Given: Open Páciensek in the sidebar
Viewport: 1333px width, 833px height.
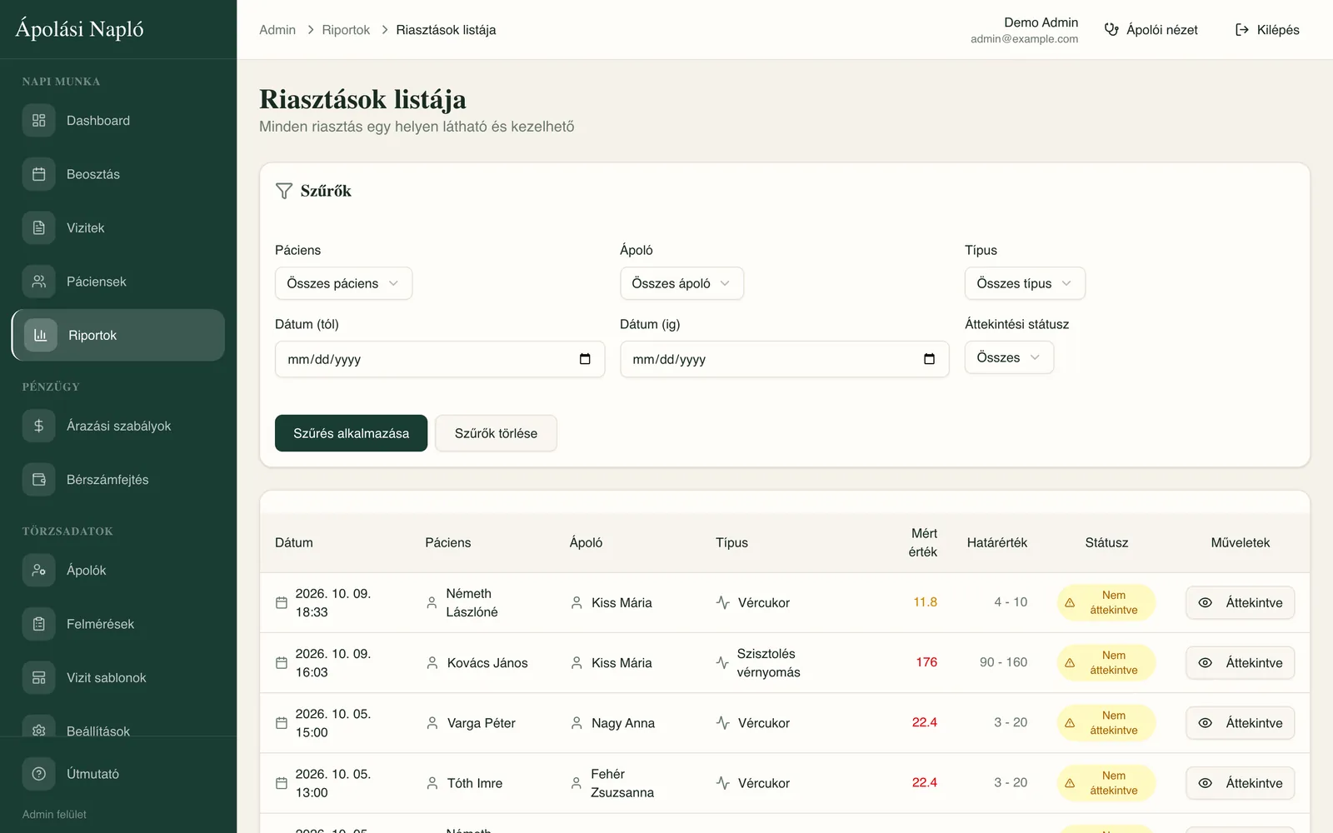Looking at the screenshot, I should tap(118, 282).
